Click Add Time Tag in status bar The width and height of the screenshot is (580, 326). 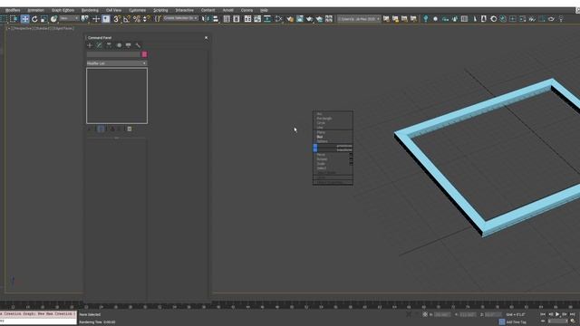coord(516,322)
